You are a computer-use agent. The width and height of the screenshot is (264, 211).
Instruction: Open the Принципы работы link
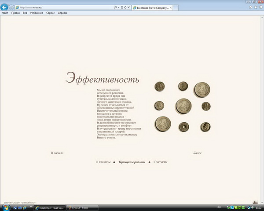tap(132, 162)
